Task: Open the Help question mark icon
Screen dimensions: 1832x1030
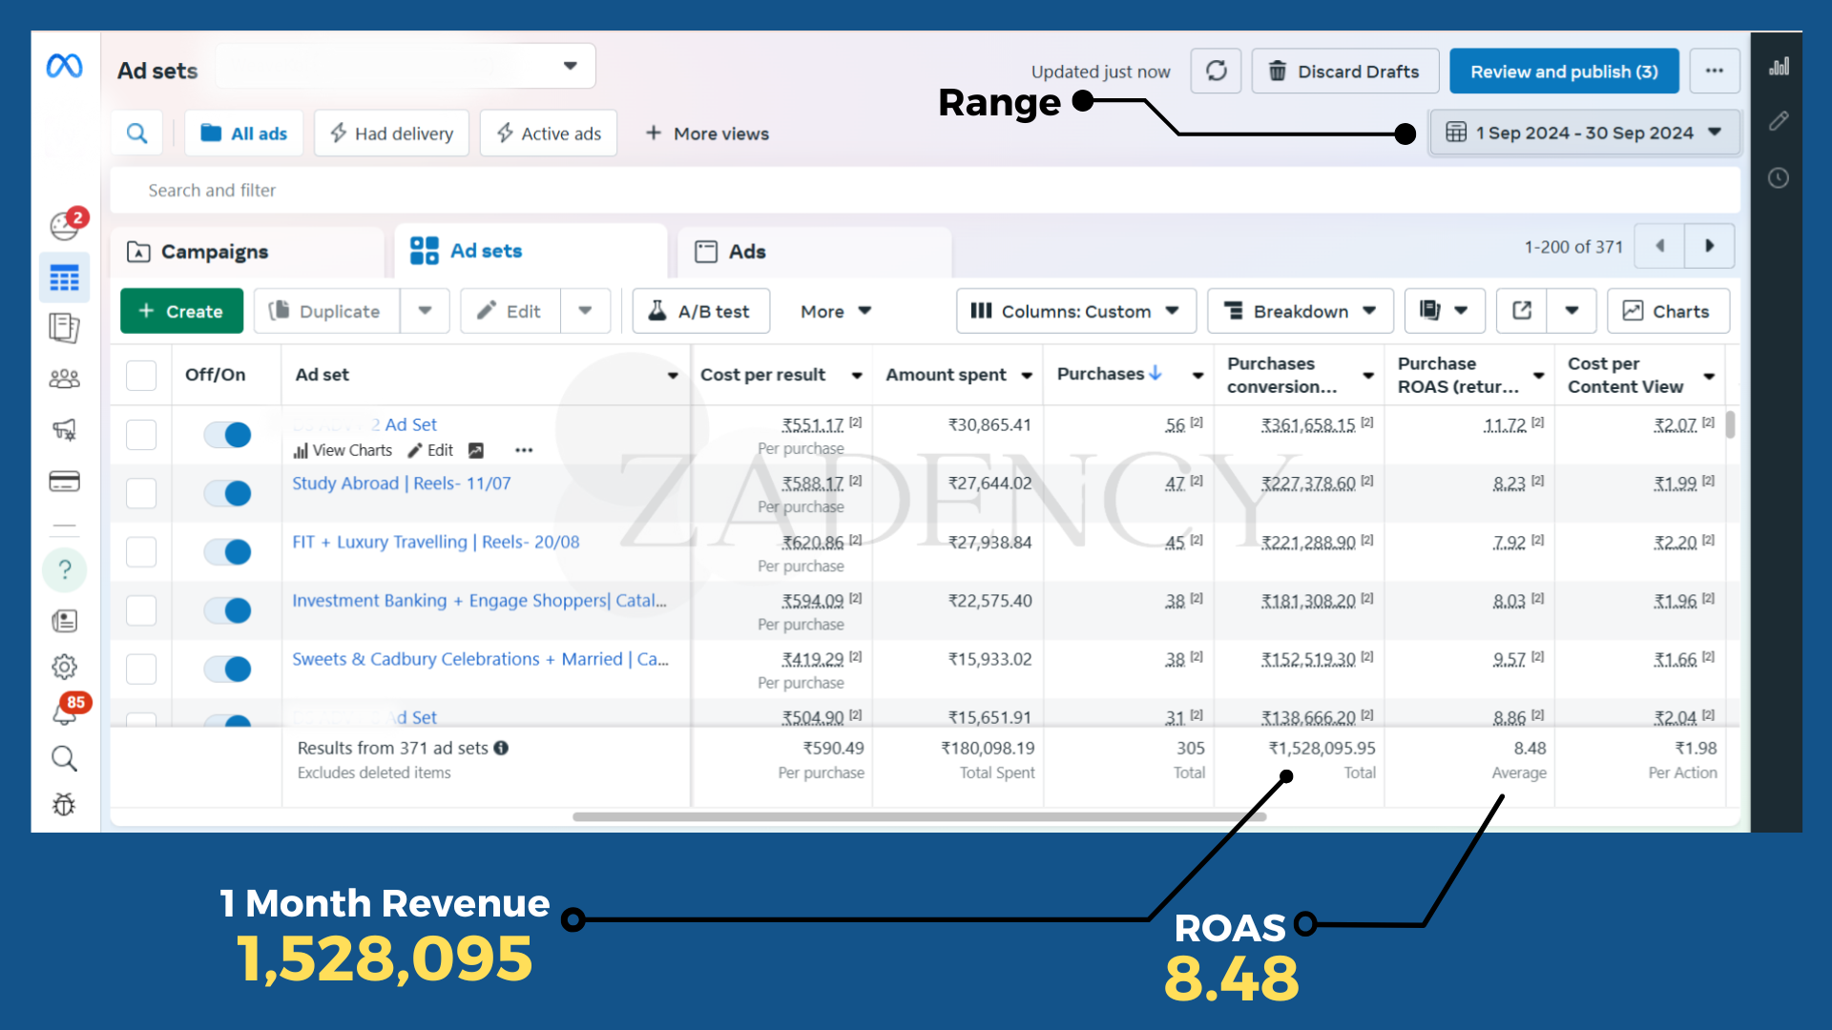Action: tap(64, 570)
